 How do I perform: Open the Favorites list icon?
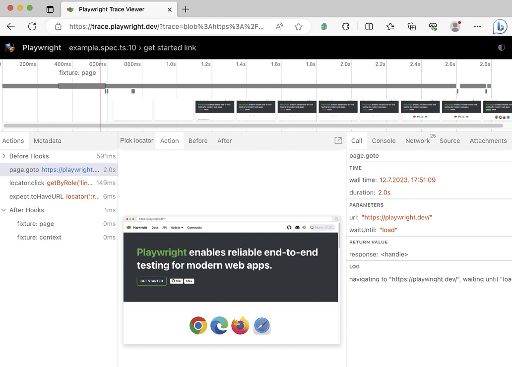(390, 26)
